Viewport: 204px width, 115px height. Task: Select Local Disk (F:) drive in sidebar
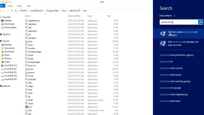click(x=9, y=72)
